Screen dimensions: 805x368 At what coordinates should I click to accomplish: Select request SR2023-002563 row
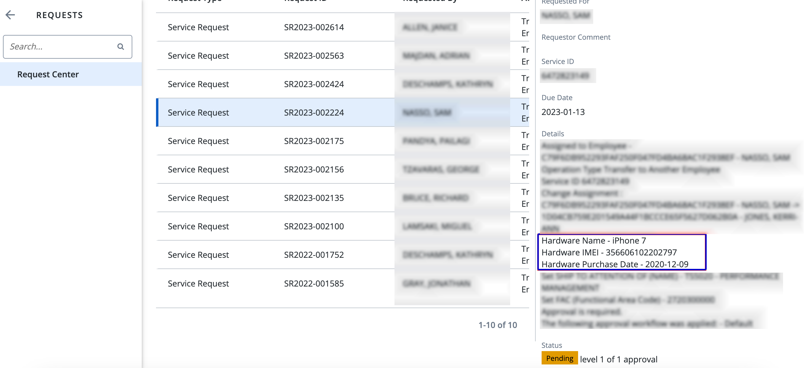314,56
